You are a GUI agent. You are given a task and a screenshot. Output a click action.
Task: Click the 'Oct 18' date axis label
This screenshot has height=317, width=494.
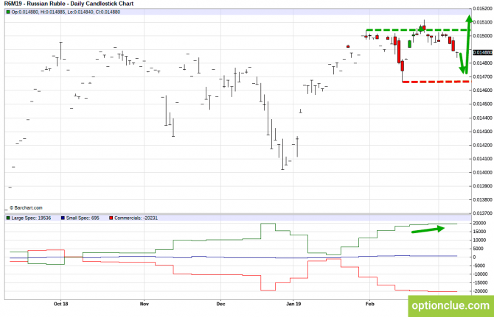(60, 304)
